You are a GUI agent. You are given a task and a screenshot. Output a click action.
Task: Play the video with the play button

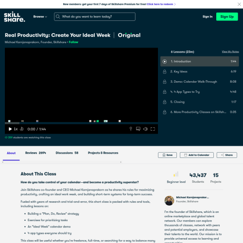point(10,129)
